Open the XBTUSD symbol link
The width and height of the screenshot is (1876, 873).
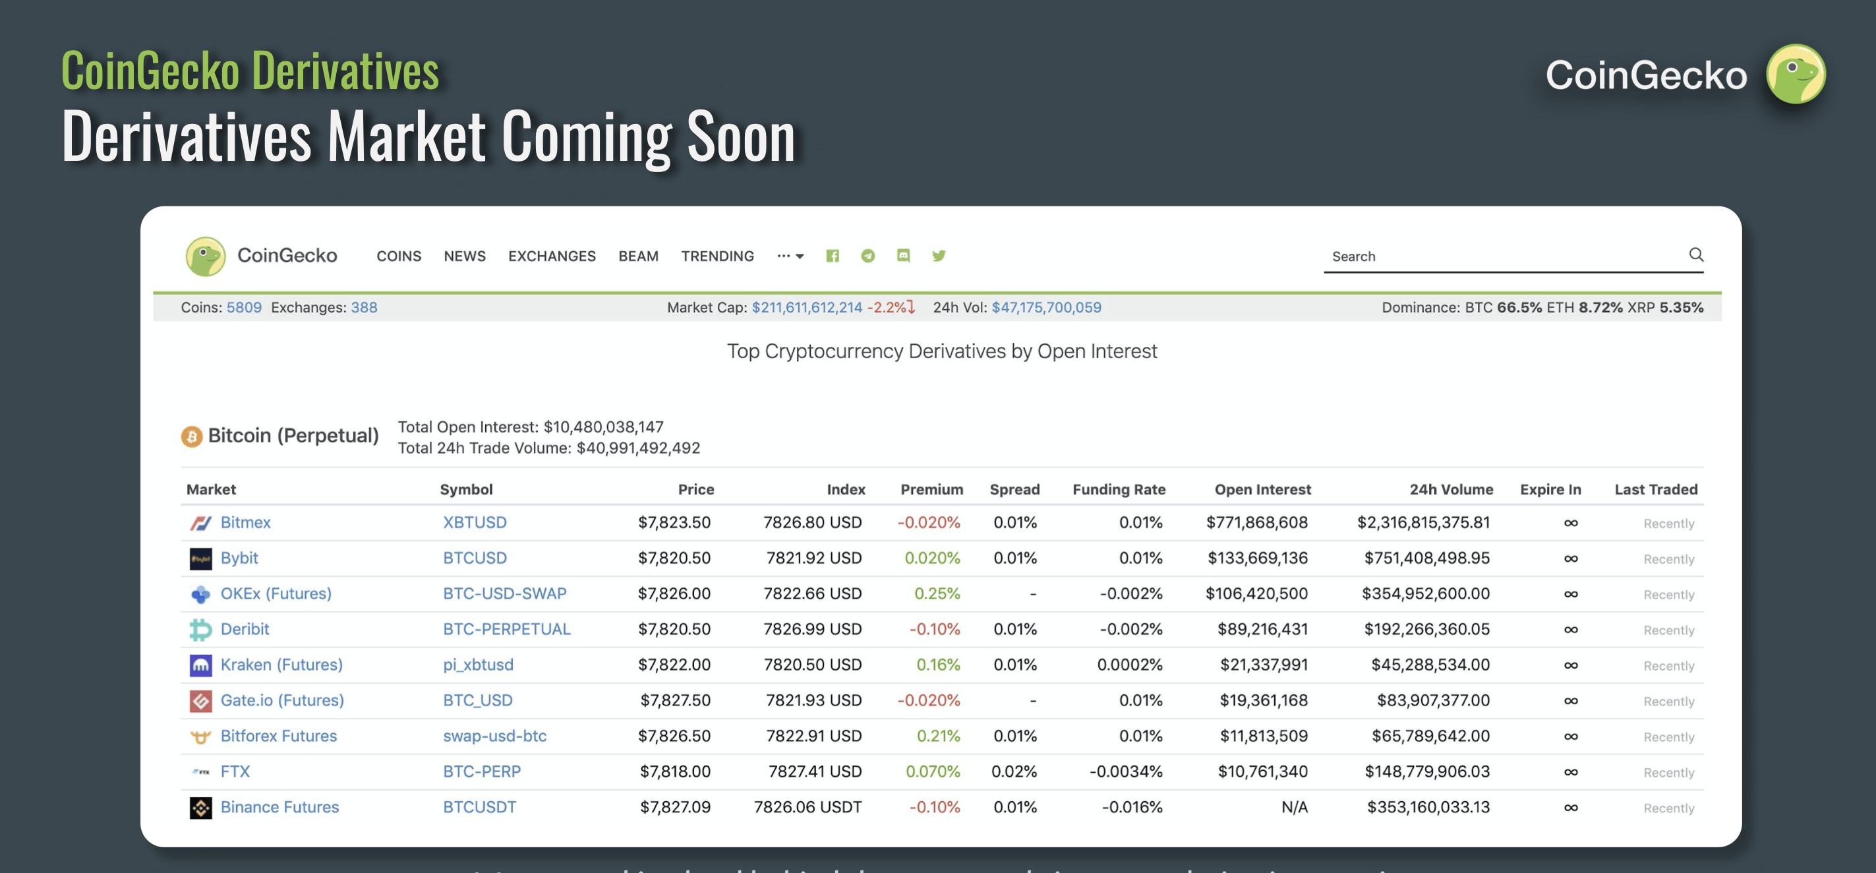pos(475,522)
